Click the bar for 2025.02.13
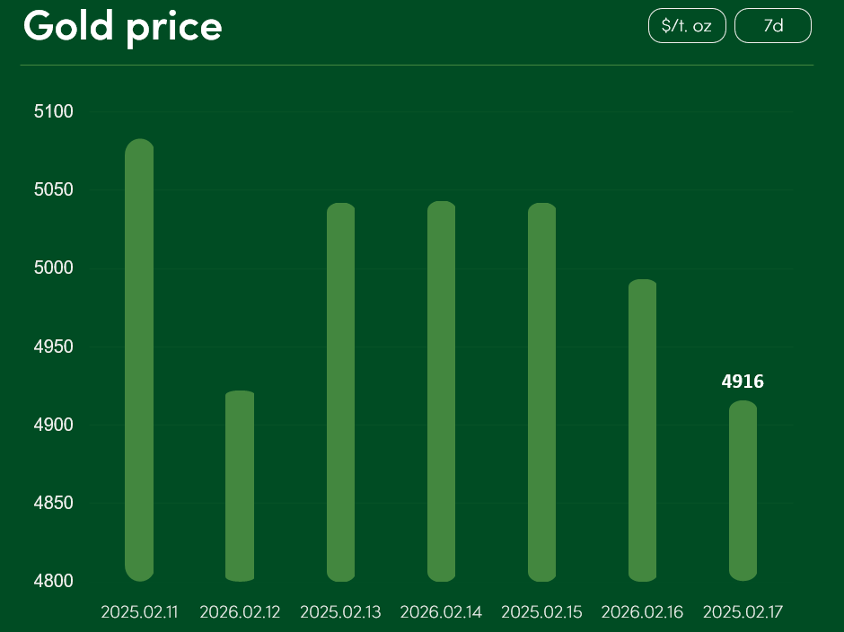The width and height of the screenshot is (844, 632). click(x=340, y=391)
